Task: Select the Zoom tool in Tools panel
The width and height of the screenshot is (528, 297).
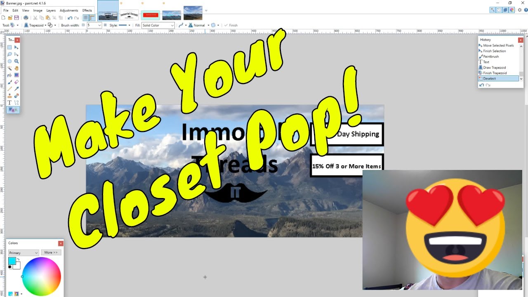Action: pyautogui.click(x=16, y=61)
